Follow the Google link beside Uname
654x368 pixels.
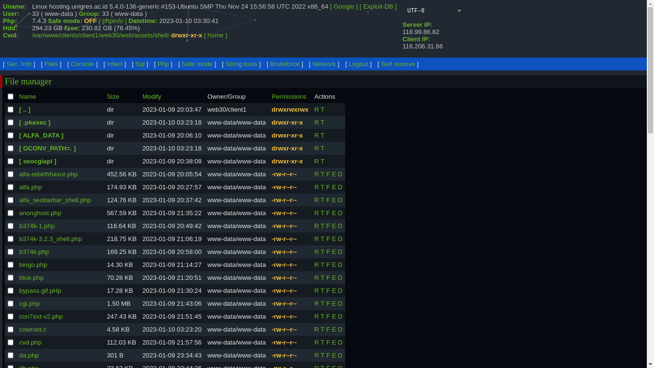(x=344, y=7)
